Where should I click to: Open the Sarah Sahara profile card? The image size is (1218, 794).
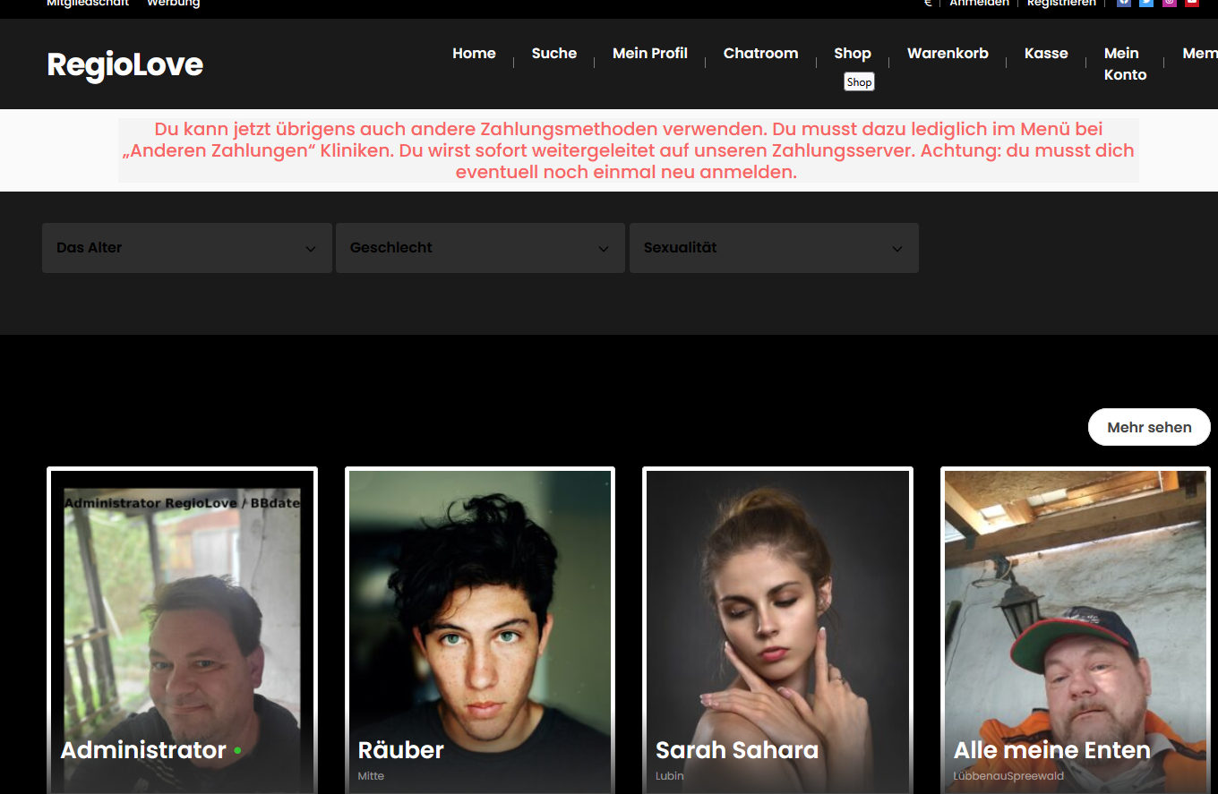click(777, 627)
